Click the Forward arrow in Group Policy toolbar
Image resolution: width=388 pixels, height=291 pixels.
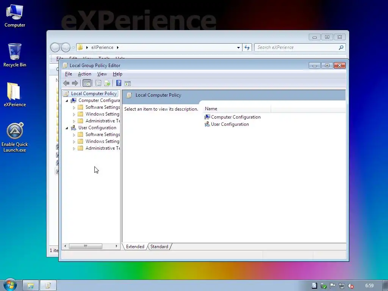75,83
